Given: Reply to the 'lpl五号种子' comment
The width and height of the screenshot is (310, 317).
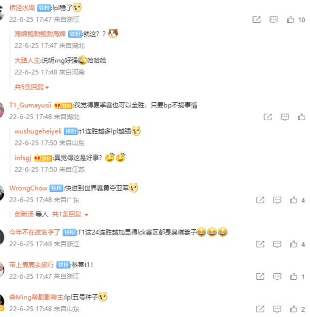Looking at the screenshot, I should pos(277,309).
